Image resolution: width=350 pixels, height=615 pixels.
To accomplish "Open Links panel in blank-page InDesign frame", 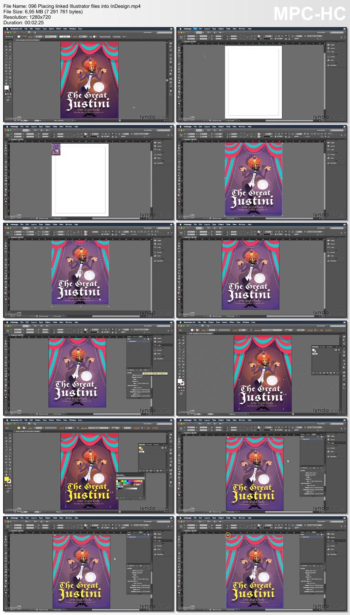I will [331, 52].
